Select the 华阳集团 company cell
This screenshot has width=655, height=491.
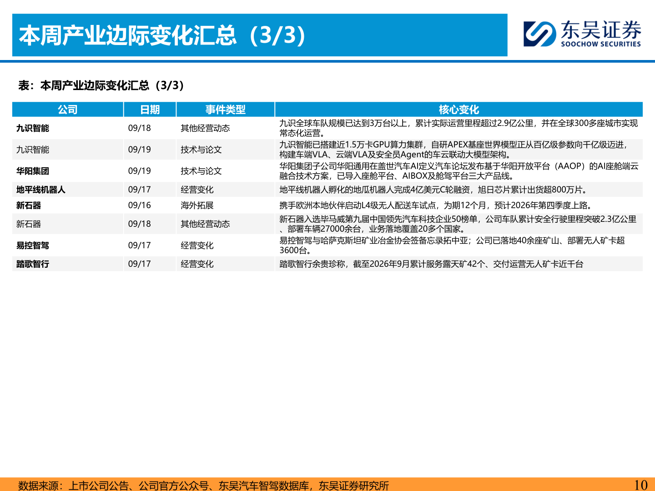pyautogui.click(x=33, y=171)
